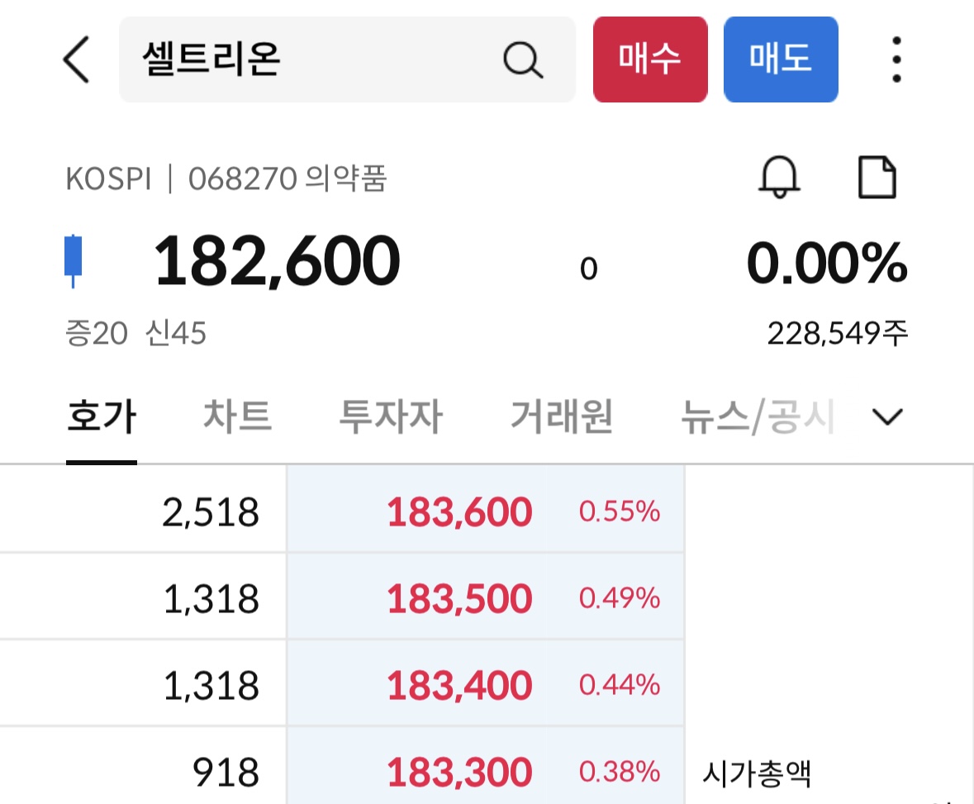This screenshot has height=804, width=974.
Task: Tap the 0.55% ask rate
Action: coord(620,512)
